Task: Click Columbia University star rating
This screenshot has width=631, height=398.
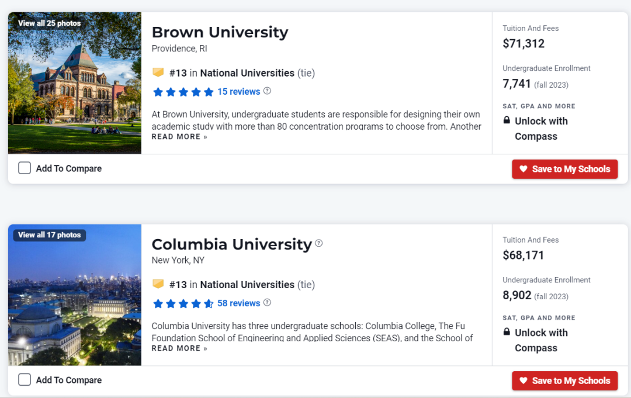Action: [x=183, y=303]
